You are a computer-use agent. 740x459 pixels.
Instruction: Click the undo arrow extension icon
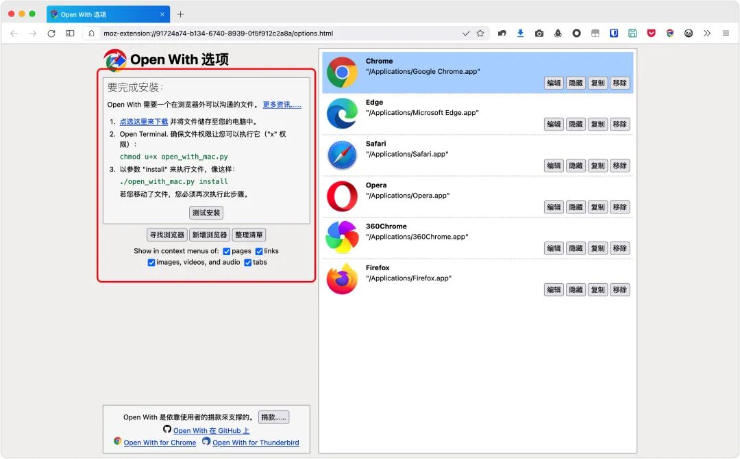click(502, 34)
